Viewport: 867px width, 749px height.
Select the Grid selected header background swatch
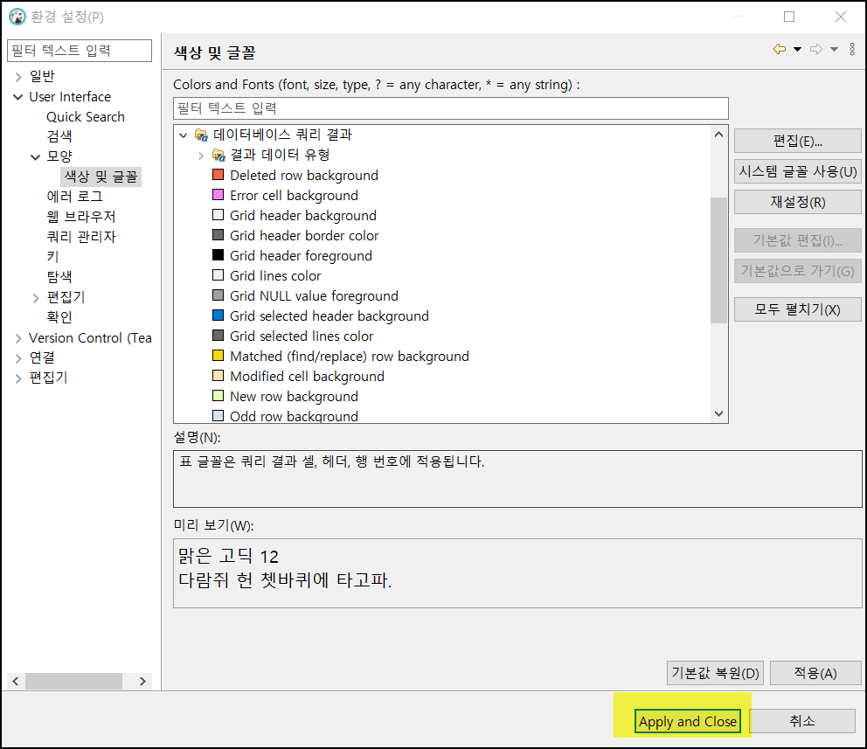tap(218, 316)
